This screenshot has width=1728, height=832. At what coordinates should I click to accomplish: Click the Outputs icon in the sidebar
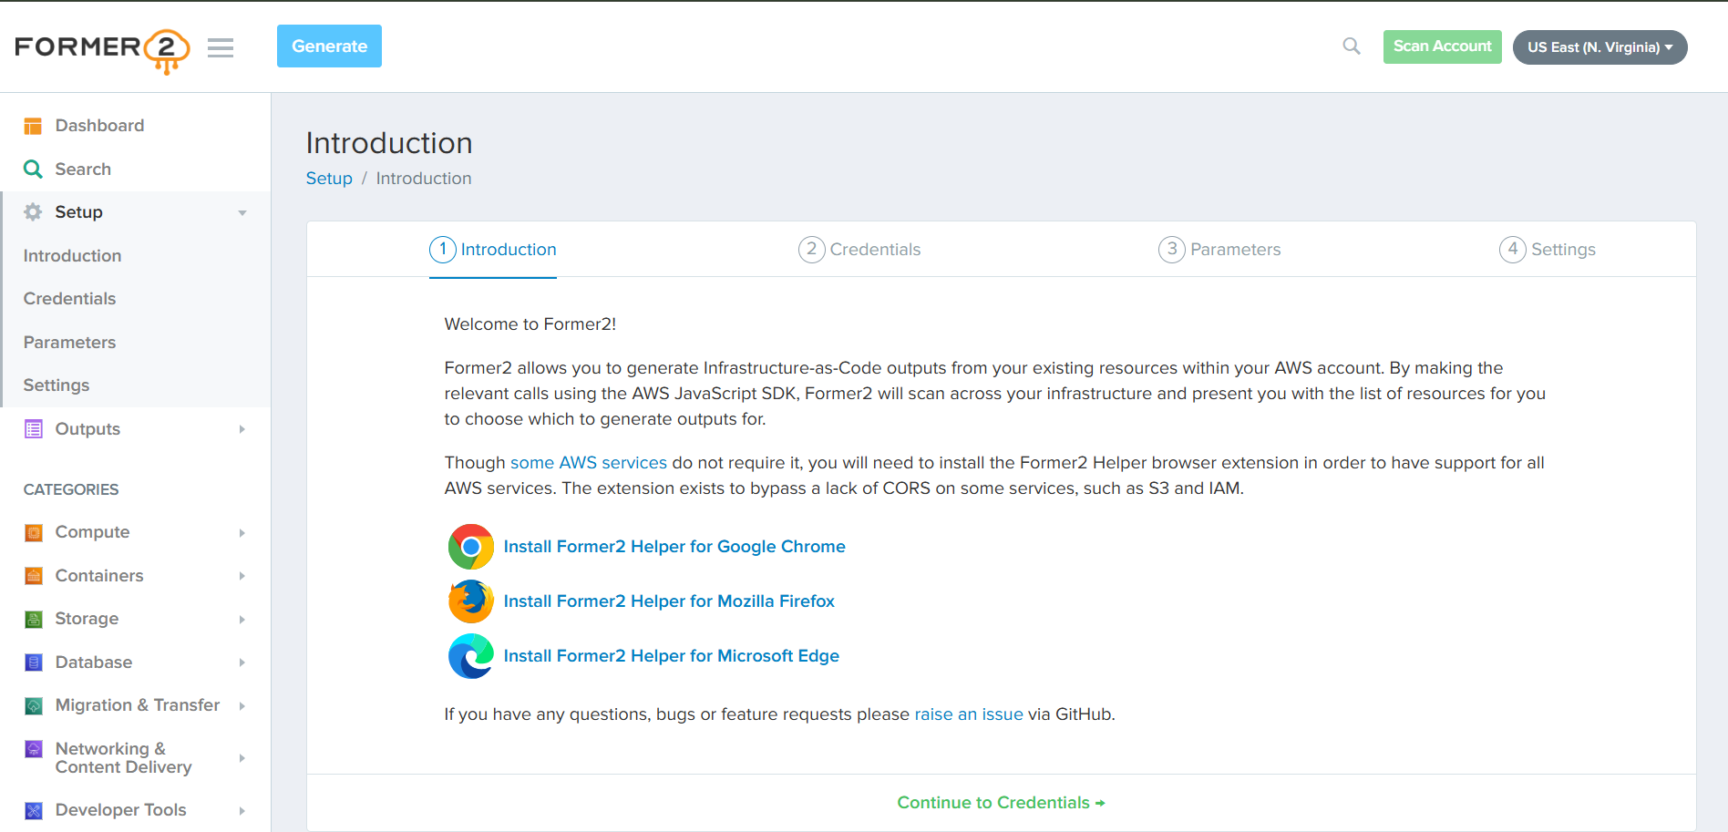pyautogui.click(x=33, y=428)
